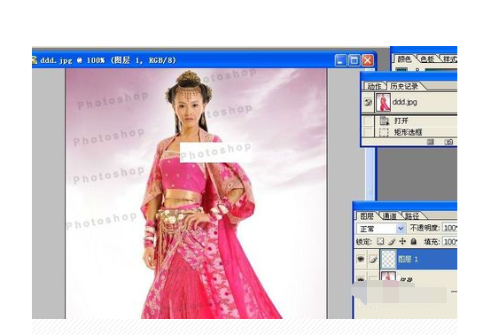Click the lock image pixels brush icon

click(392, 242)
